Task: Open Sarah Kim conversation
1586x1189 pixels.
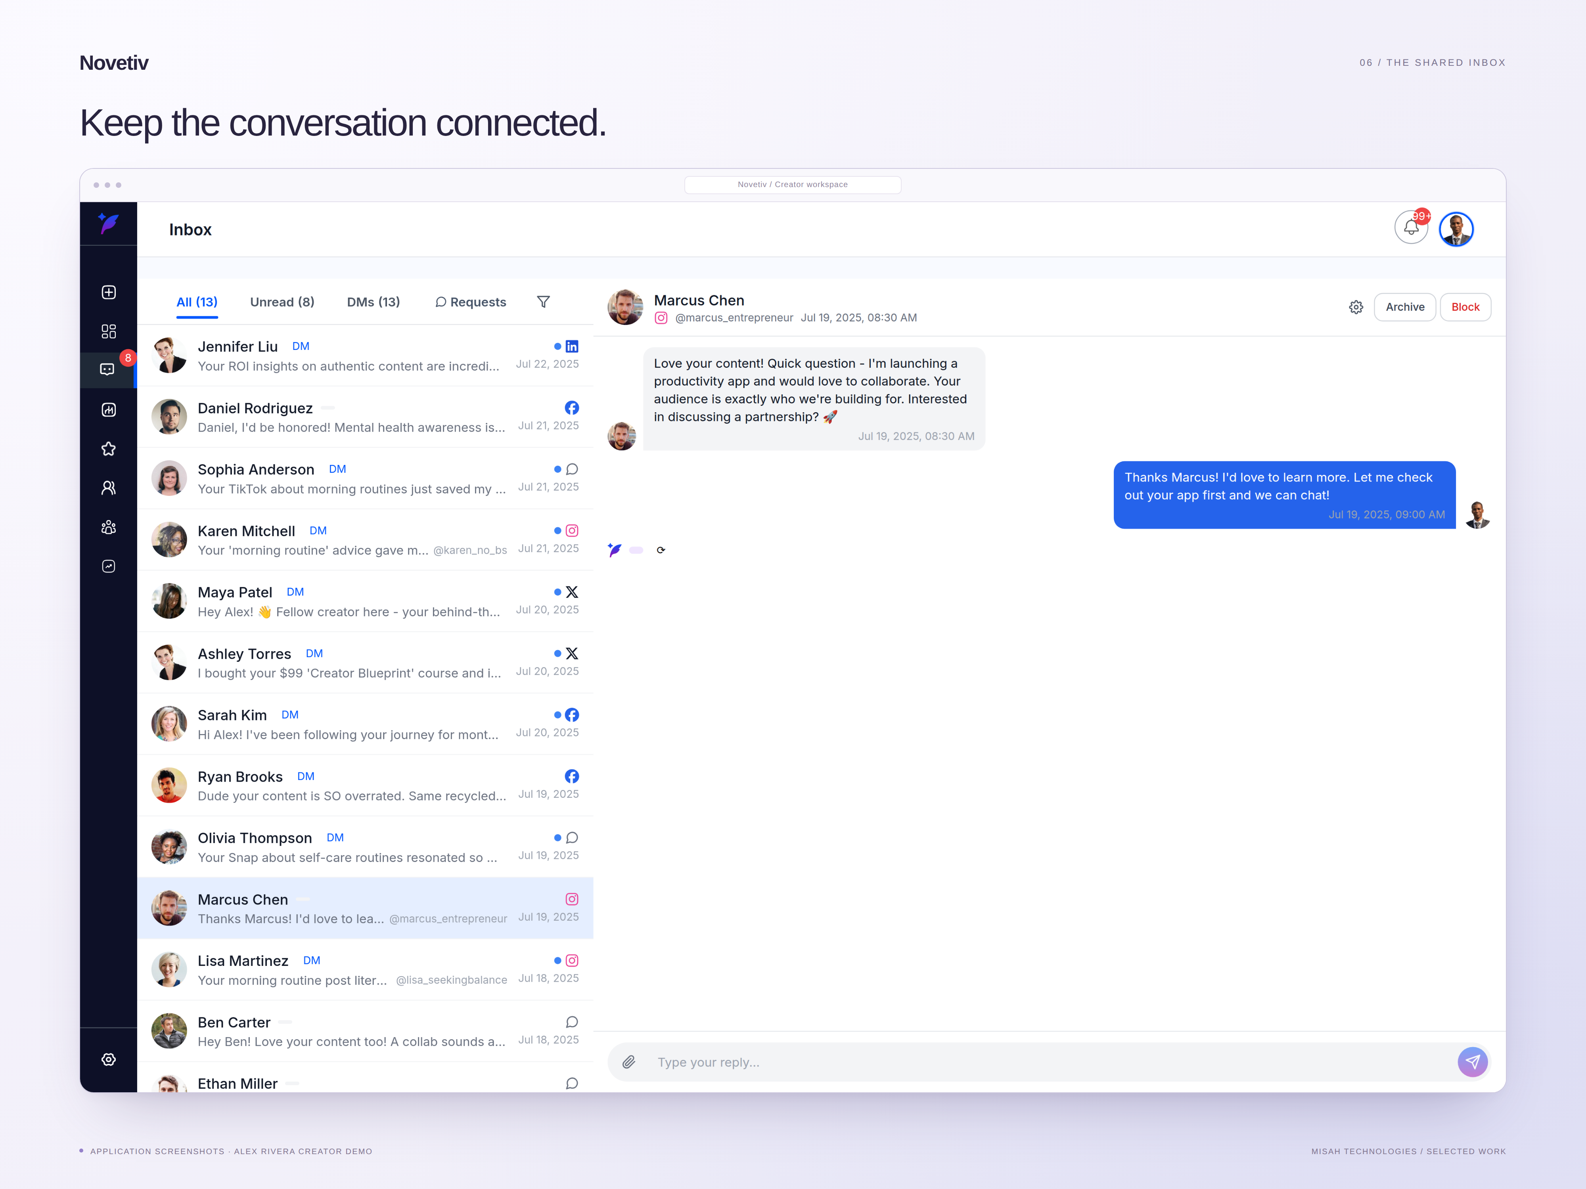Action: [365, 724]
